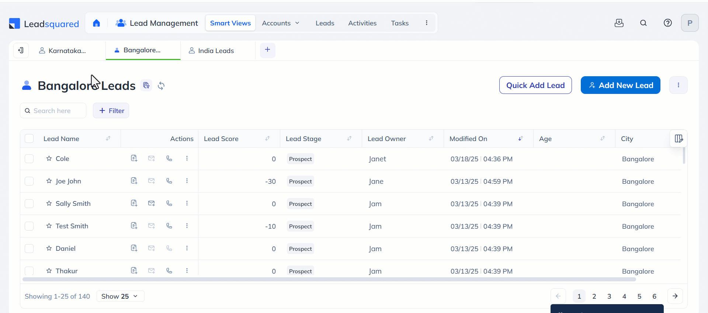The image size is (708, 313).
Task: Open the help question mark icon
Action: [668, 23]
